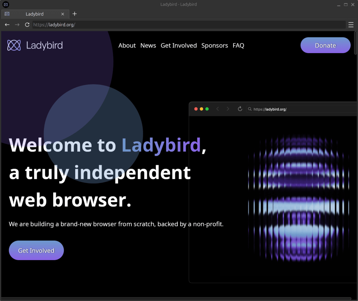Click the Ladybird favicon on the tab

(7, 14)
